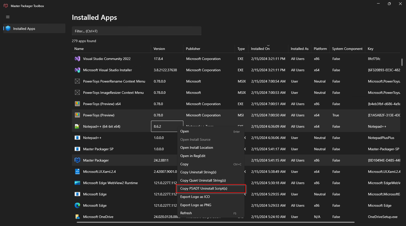406x226 pixels.
Task: Focus the Filter search box
Action: [x=137, y=31]
